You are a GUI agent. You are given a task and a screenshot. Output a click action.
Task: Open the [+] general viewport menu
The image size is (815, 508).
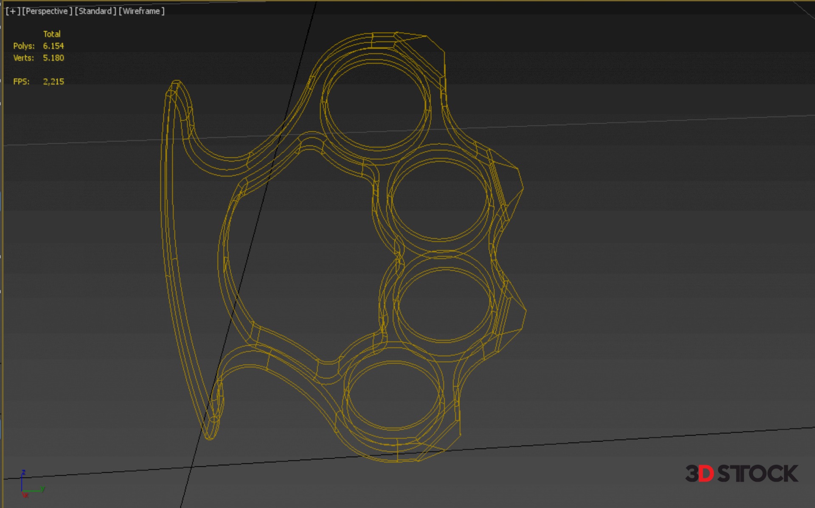click(13, 11)
